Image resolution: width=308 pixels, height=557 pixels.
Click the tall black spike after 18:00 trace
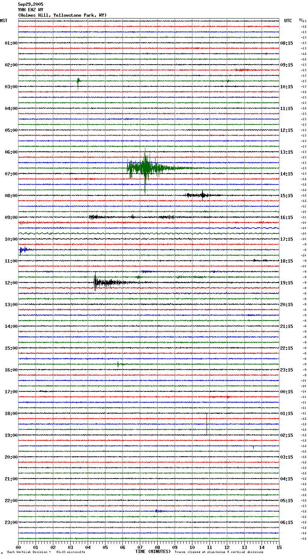click(207, 423)
